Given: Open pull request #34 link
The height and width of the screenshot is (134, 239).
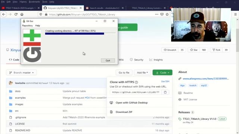Looking at the screenshot, I should click(x=87, y=98).
